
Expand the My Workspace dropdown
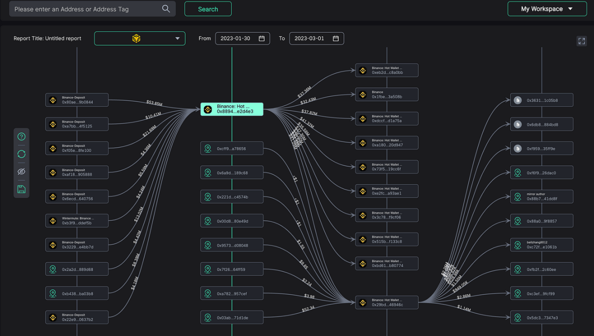pyautogui.click(x=547, y=9)
